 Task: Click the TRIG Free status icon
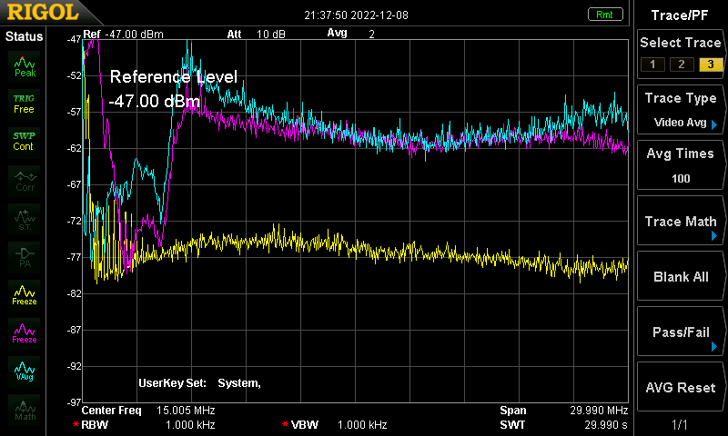tap(25, 104)
